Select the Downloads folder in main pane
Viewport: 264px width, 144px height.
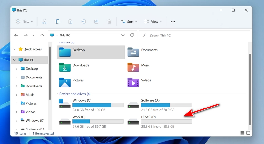(x=74, y=67)
